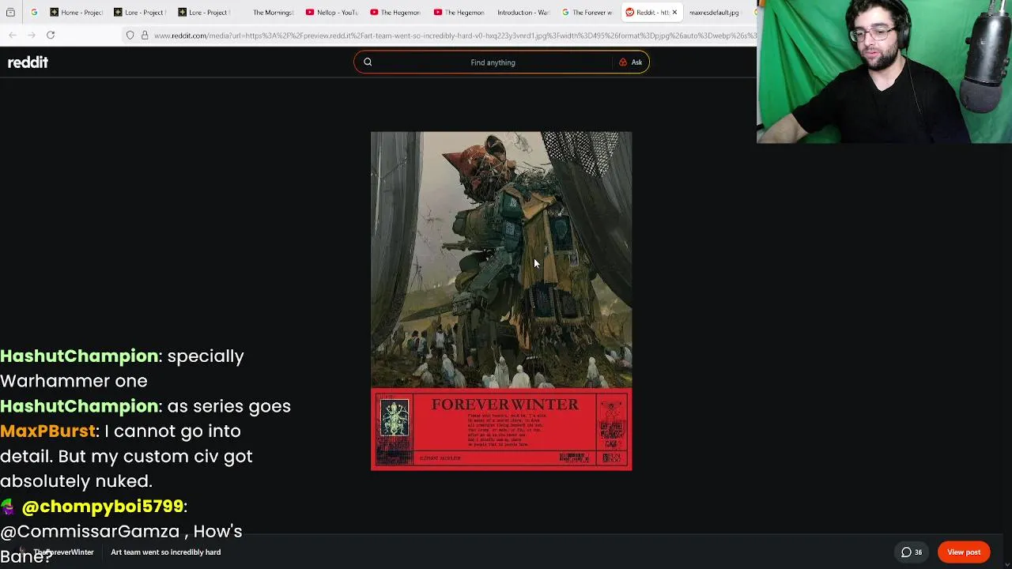The image size is (1012, 569).
Task: Switch to the Nellop - YouTube tab
Action: point(332,12)
